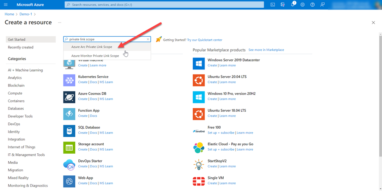This screenshot has width=382, height=193.
Task: Close the Create a resource blade
Action: (373, 23)
